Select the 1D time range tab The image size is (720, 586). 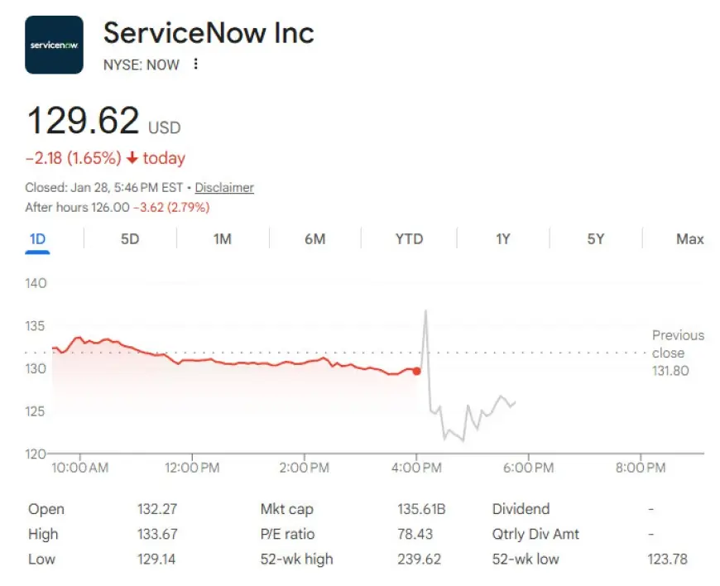pyautogui.click(x=37, y=239)
